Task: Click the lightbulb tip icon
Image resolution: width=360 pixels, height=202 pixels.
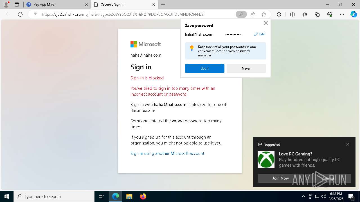Action: (192, 48)
